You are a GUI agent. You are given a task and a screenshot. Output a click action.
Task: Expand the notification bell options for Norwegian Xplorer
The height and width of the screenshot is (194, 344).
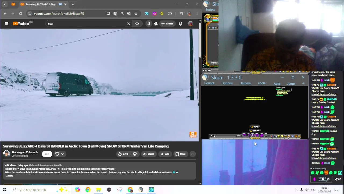(60, 154)
